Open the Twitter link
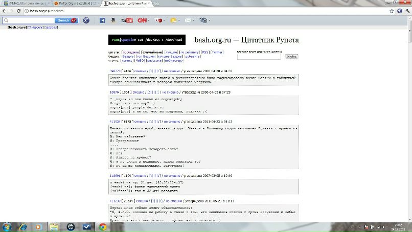412x232 pixels. pyautogui.click(x=217, y=52)
